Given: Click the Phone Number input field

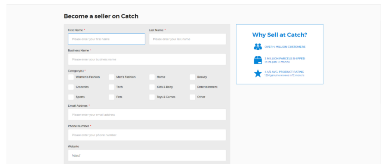Looking at the screenshot, I should (x=147, y=135).
